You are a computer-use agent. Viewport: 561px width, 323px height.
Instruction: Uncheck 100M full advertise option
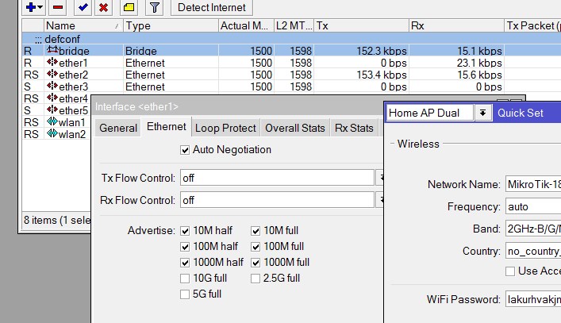coord(256,247)
